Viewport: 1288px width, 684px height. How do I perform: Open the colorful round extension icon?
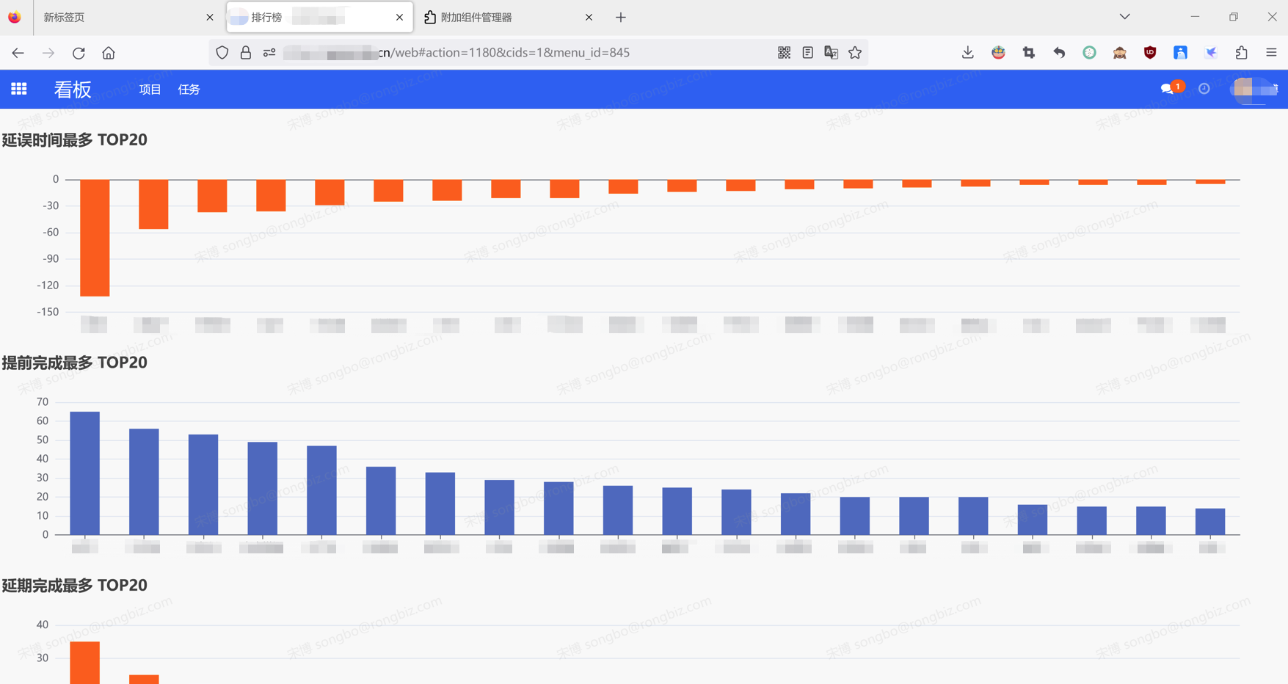click(x=998, y=53)
